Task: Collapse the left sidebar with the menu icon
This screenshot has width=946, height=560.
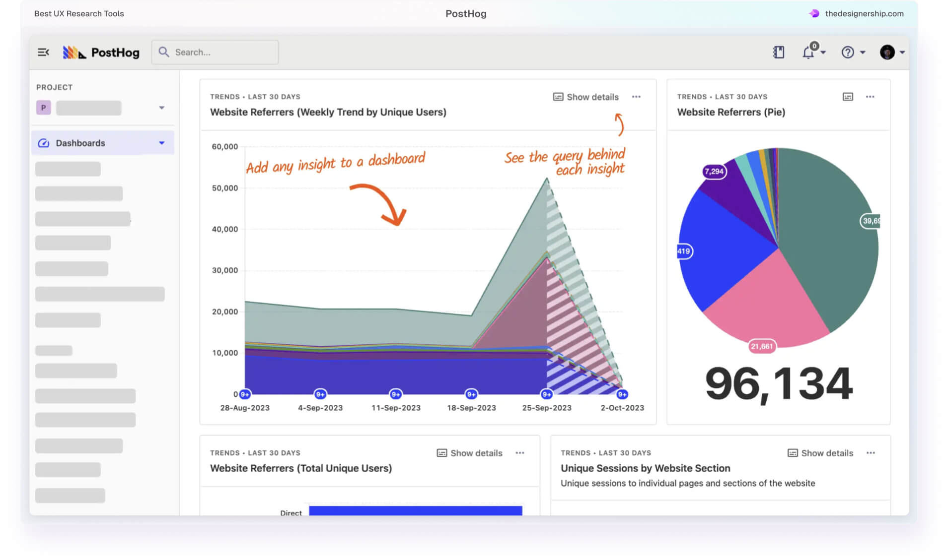Action: pos(43,52)
